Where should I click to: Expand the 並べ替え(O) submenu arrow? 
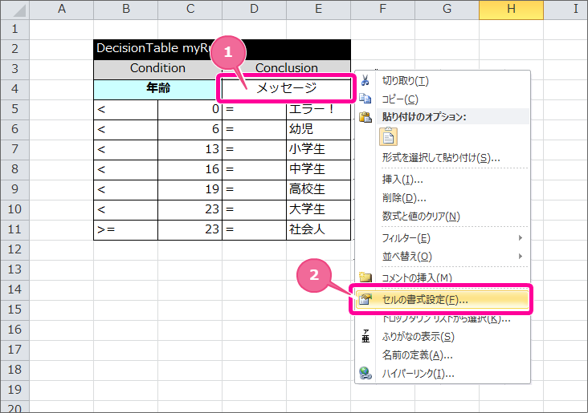[x=521, y=256]
